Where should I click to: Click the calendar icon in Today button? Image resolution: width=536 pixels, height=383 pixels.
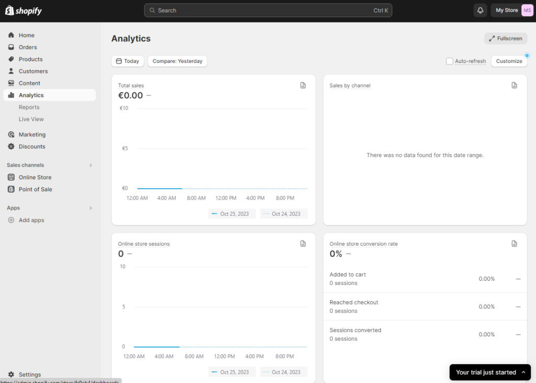[119, 61]
